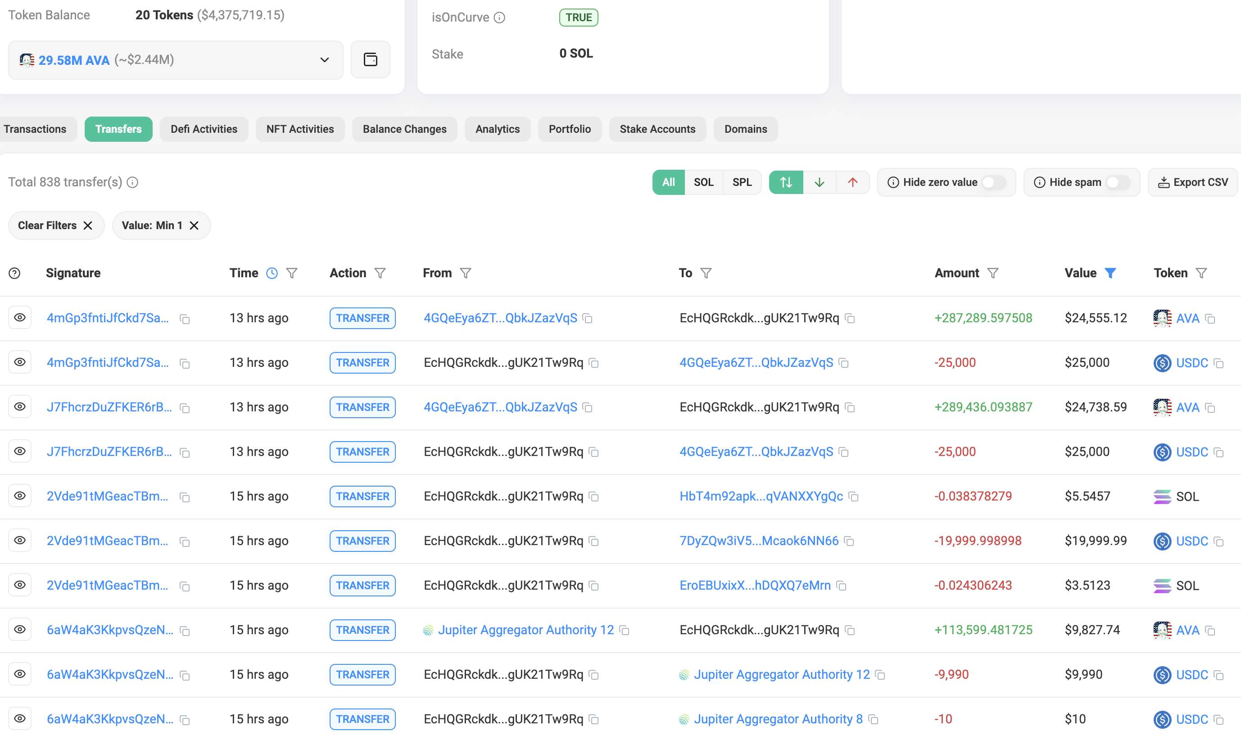Screen dimensions: 1241x740
Task: Open the Balance Changes tab
Action: coord(404,129)
